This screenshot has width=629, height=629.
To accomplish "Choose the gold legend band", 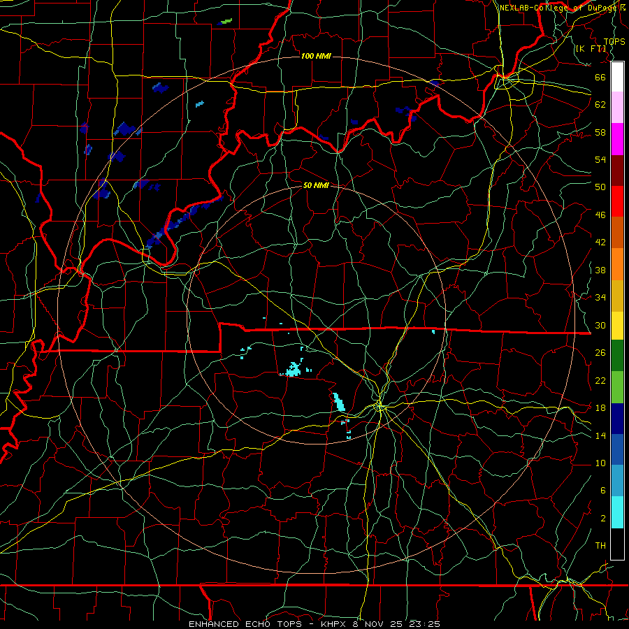I will 617,296.
